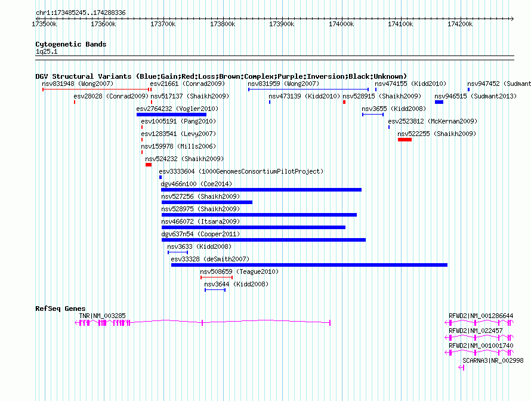Select the blue esv33328 gain bar

pyautogui.click(x=309, y=265)
